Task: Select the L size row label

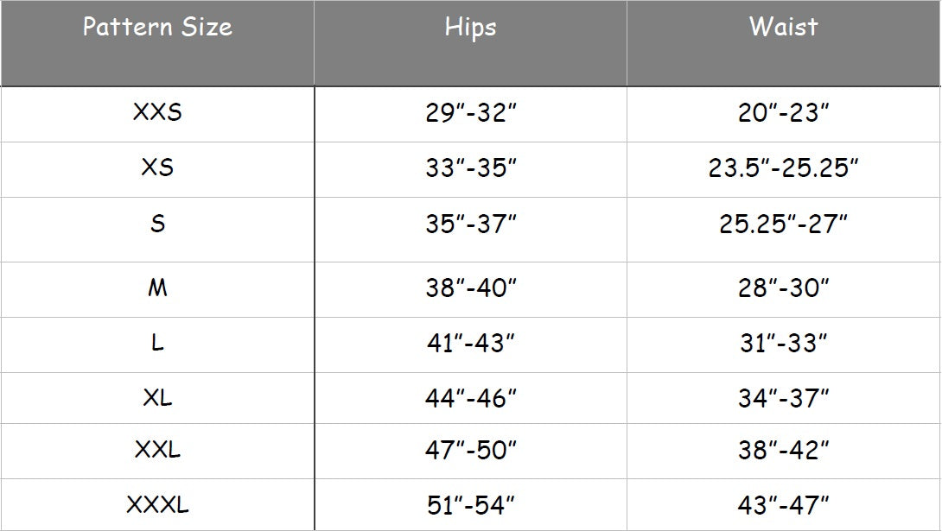Action: click(157, 344)
